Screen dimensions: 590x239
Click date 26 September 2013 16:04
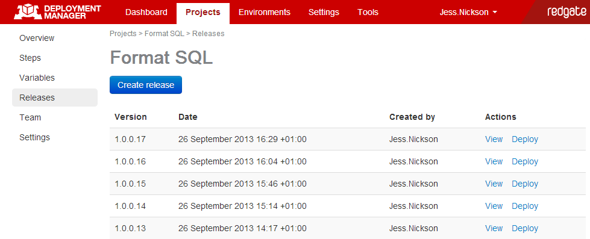(242, 161)
